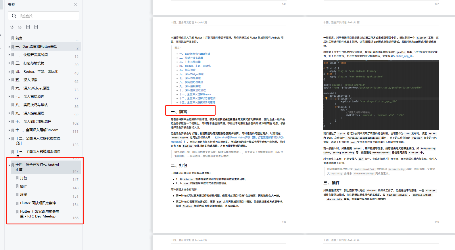Click document link 七、深入布局原理 in 前文 list

[190, 78]
